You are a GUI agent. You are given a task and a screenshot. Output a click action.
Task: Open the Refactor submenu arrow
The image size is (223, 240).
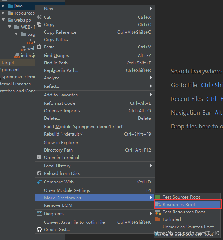tap(151, 86)
